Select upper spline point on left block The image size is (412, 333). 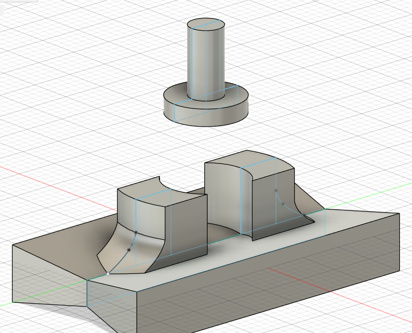pos(136,232)
